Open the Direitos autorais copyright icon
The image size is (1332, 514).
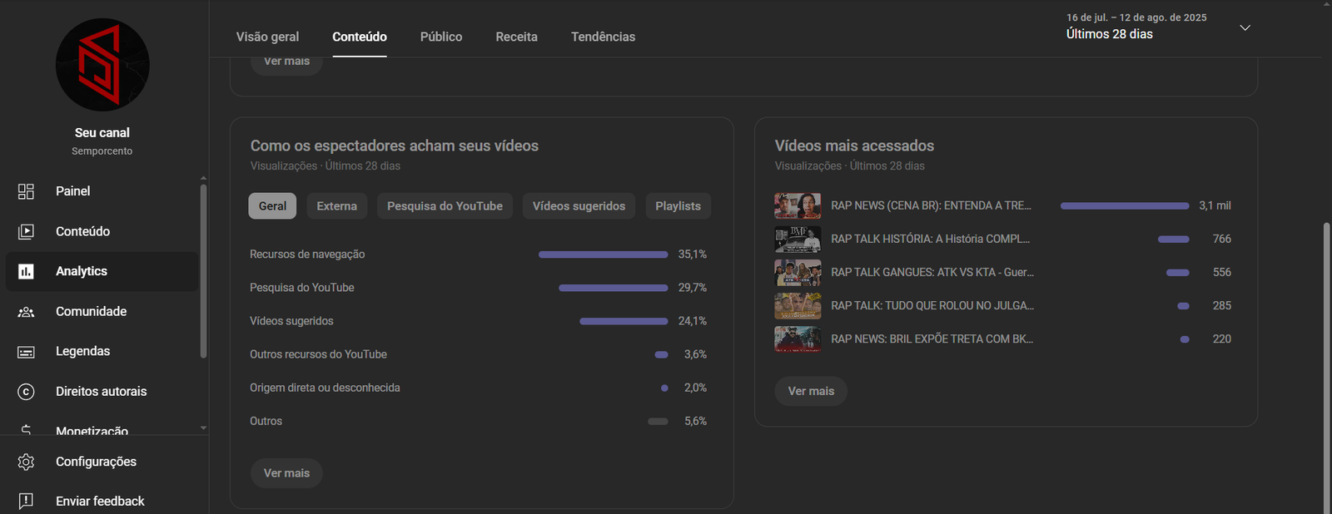point(26,392)
